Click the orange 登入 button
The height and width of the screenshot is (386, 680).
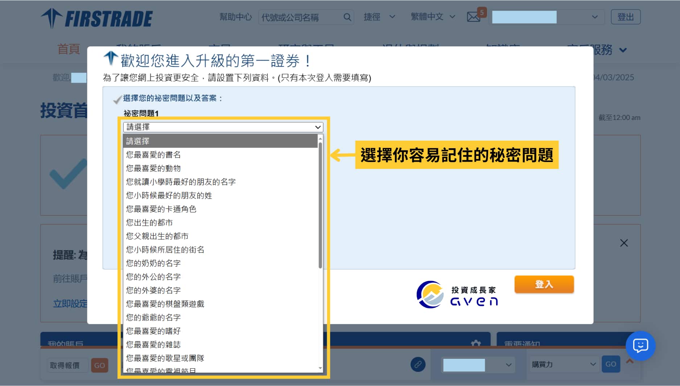pos(544,285)
